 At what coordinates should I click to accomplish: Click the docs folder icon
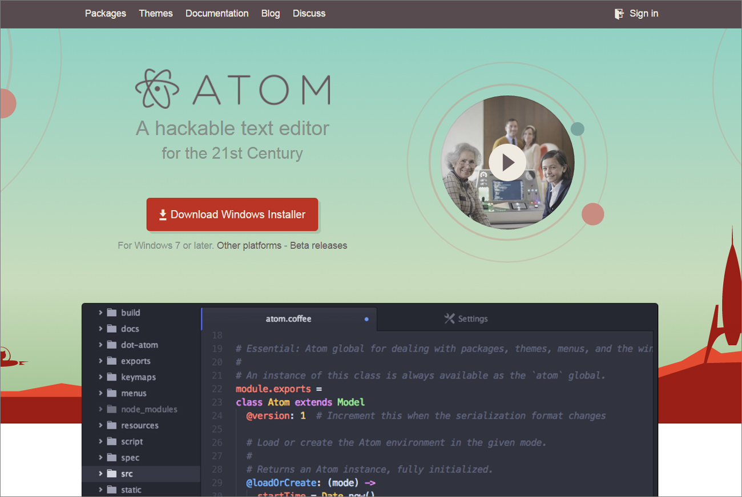click(111, 329)
